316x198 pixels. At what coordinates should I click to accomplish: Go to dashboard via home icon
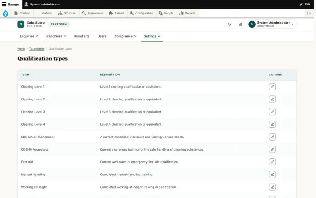coord(241,24)
